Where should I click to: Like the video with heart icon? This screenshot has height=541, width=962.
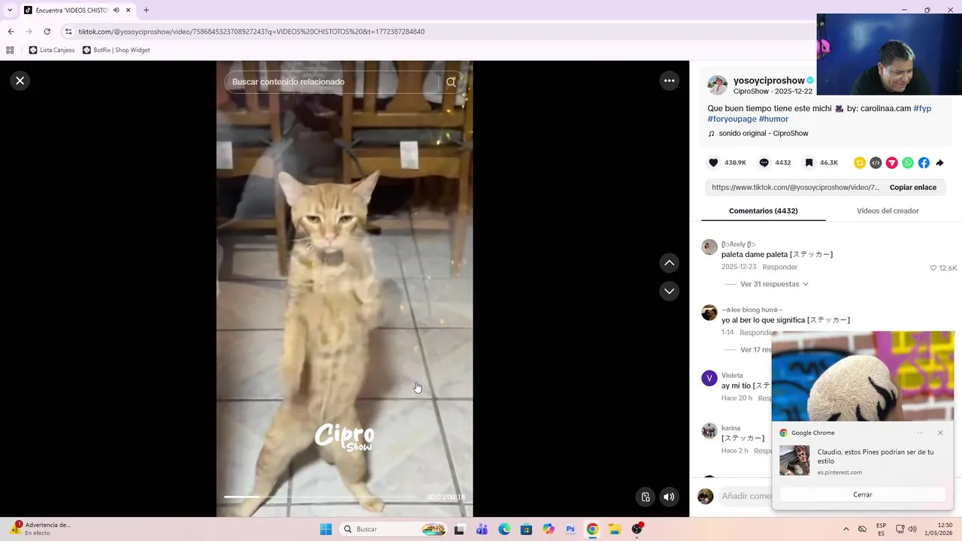click(x=713, y=162)
